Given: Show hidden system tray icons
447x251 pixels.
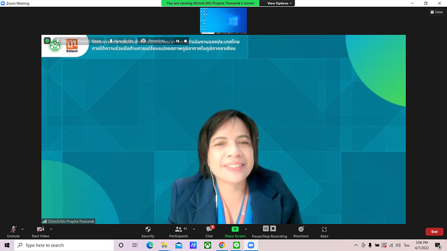Looking at the screenshot, I should 356,245.
